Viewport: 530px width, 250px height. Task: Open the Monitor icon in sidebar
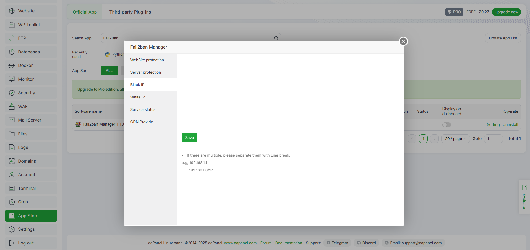click(x=12, y=79)
